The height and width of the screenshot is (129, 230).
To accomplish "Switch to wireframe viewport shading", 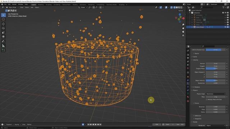I will 174,8.
